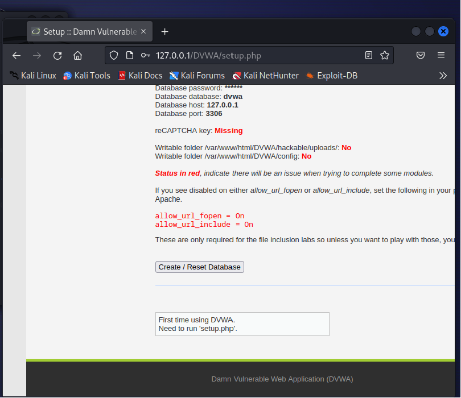Reload the current page

tap(57, 56)
